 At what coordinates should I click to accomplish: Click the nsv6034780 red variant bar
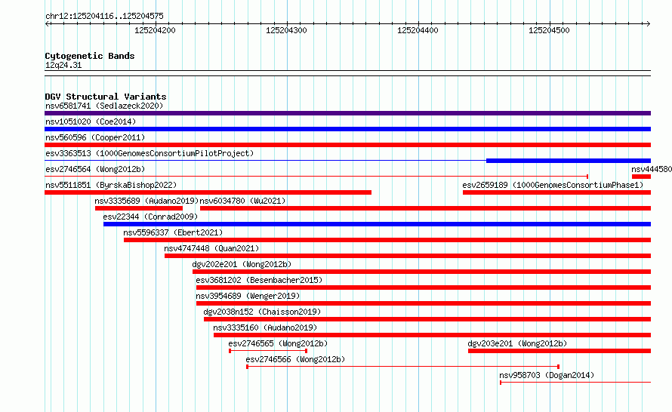coord(426,208)
